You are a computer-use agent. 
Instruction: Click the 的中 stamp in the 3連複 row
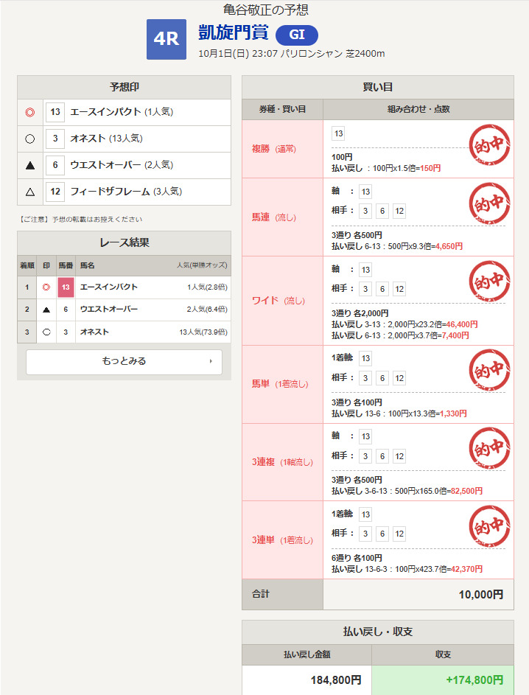tap(489, 447)
